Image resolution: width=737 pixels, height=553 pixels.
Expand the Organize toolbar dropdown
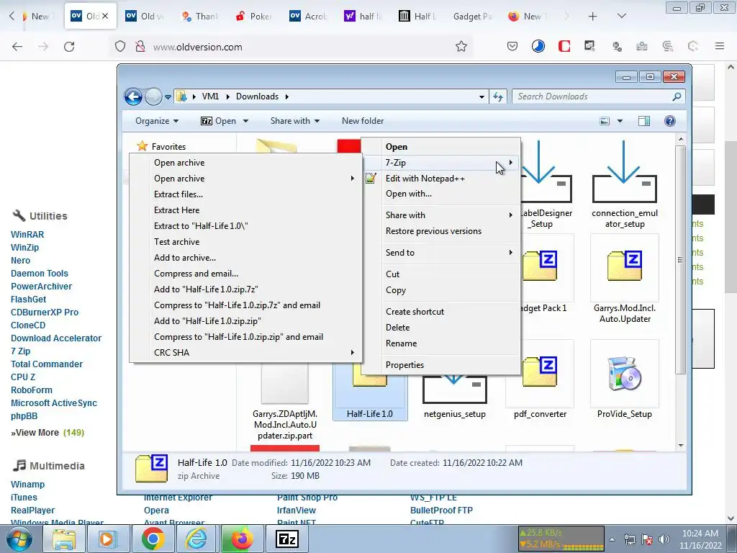tap(157, 121)
